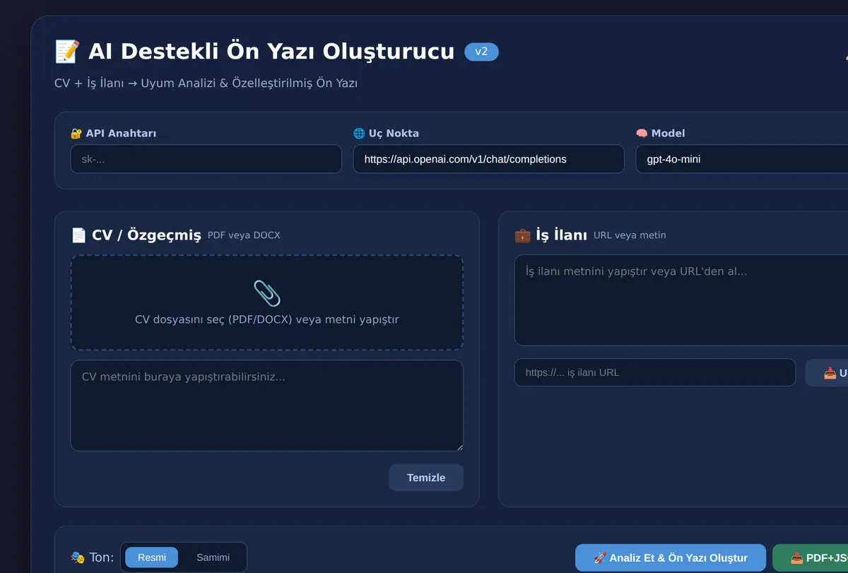The height and width of the screenshot is (573, 848).
Task: Select the Samimi tone option
Action: pos(213,557)
